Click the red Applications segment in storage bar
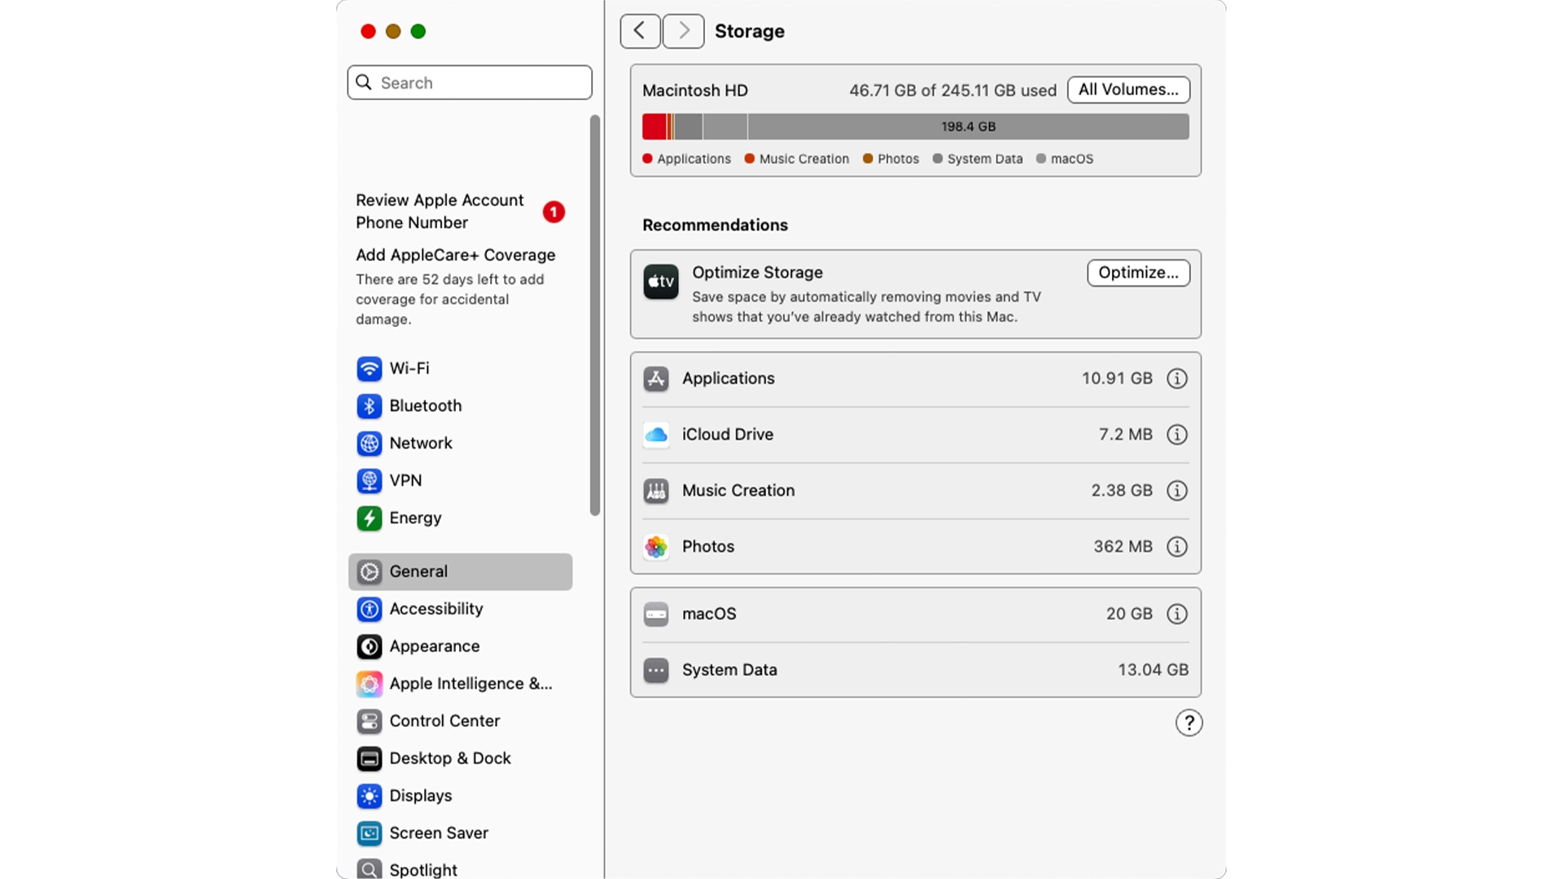Screen dimensions: 1563x879 655,127
